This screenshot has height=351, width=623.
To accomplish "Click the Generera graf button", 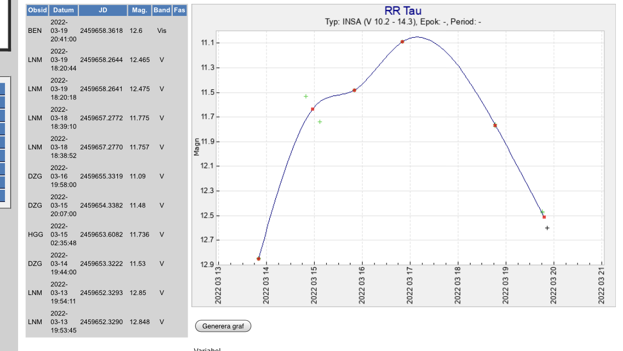I will point(223,326).
